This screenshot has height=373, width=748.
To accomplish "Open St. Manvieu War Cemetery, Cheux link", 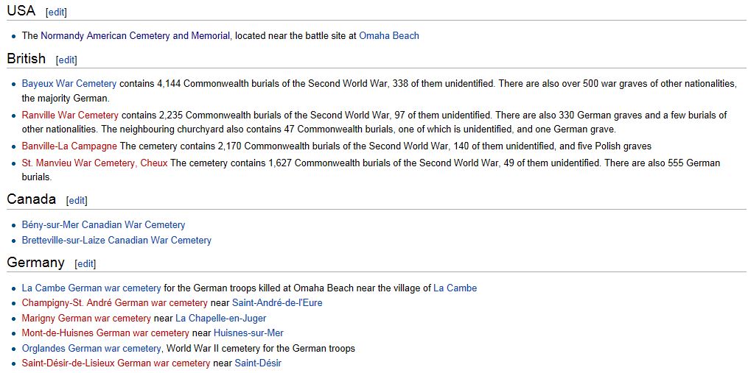I will tap(94, 163).
